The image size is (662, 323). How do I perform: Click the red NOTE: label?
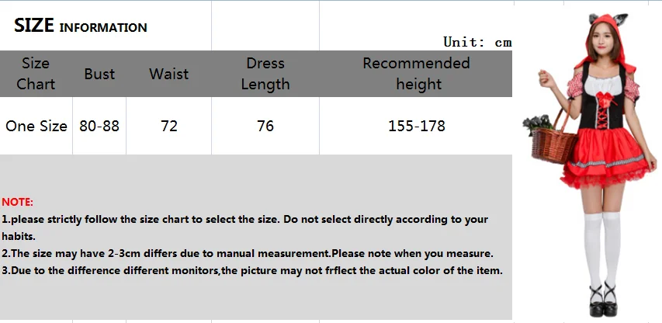17,202
